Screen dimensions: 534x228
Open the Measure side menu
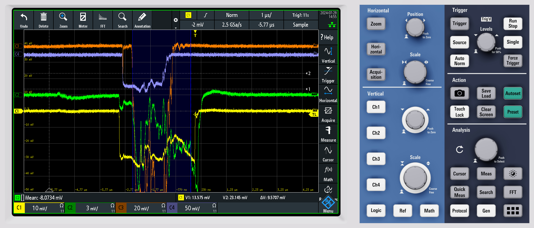328,134
